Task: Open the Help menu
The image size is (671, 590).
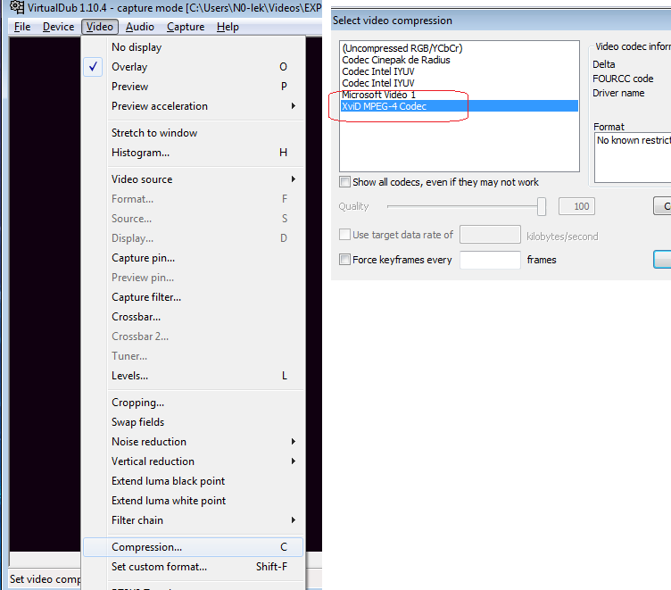Action: pyautogui.click(x=228, y=27)
